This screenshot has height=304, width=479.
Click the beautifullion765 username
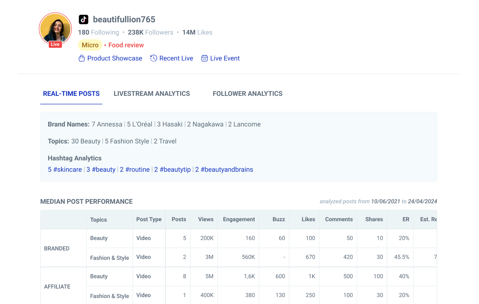[x=124, y=19]
